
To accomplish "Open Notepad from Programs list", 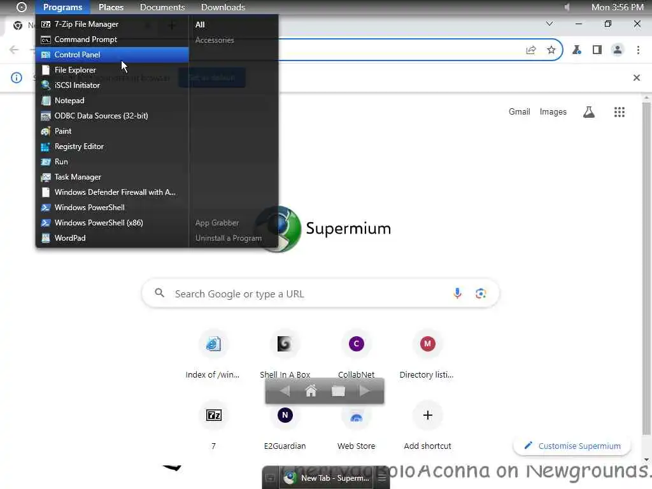I will 112,101.
